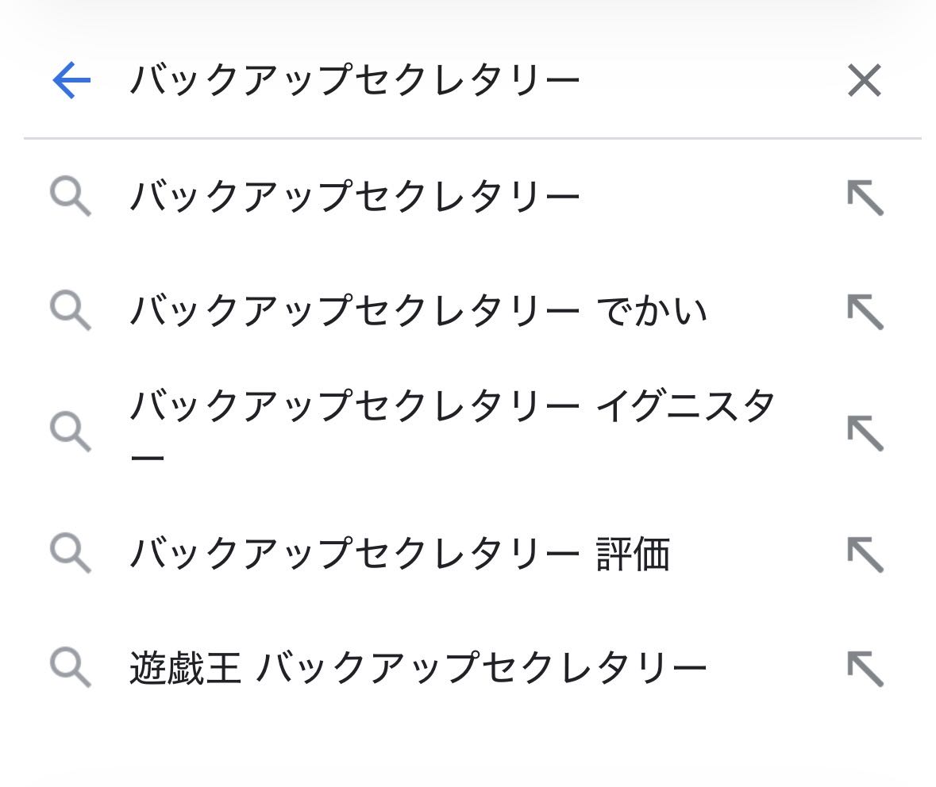Tap magnifier icon beside 評価 suggestion
This screenshot has height=787, width=936.
(71, 553)
